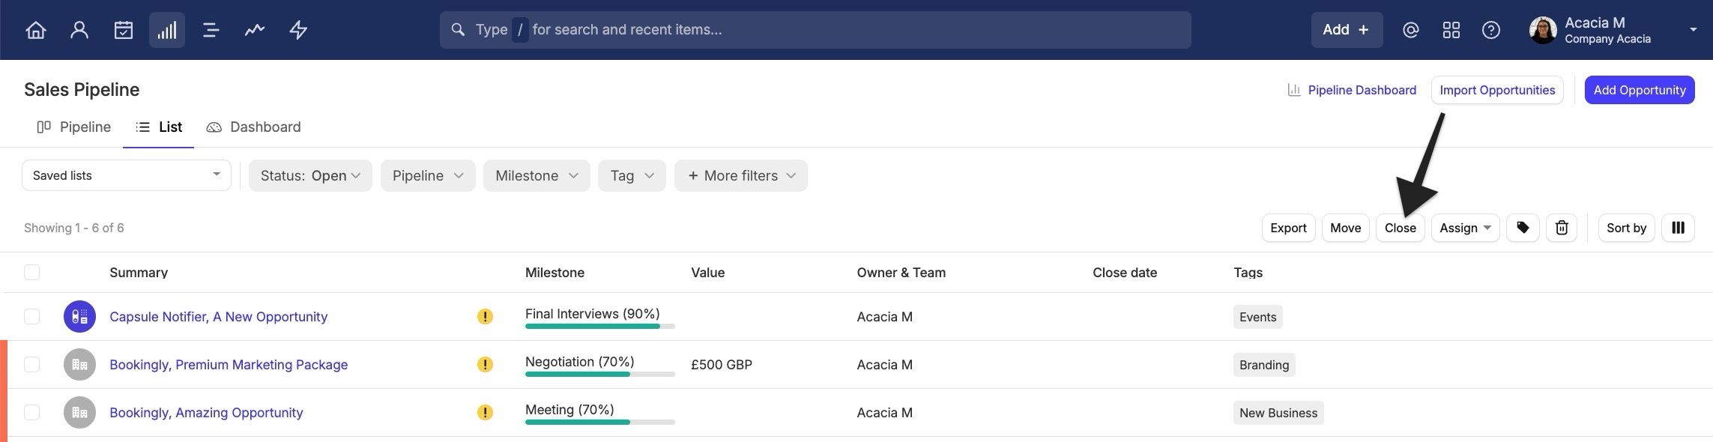
Task: Click the Owner & Team column header
Action: [x=901, y=273]
